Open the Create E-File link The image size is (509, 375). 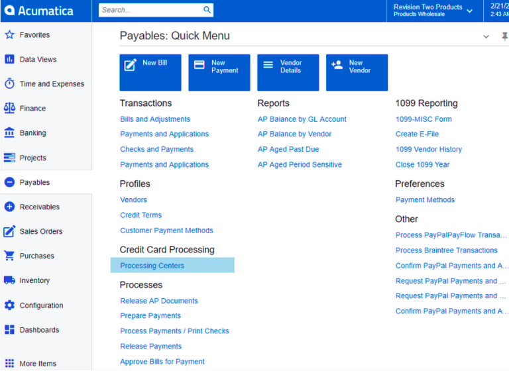click(x=417, y=134)
